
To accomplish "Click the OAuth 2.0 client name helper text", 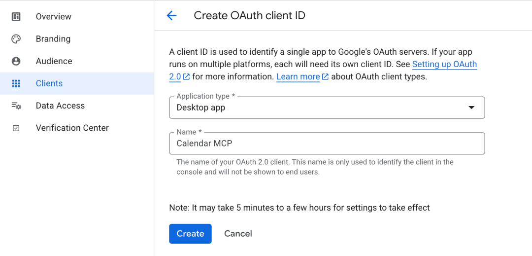I will tap(315, 167).
